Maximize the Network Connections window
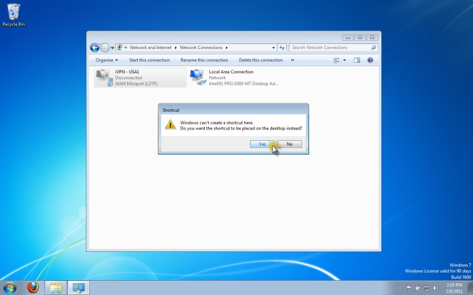This screenshot has height=295, width=473. pos(360,38)
